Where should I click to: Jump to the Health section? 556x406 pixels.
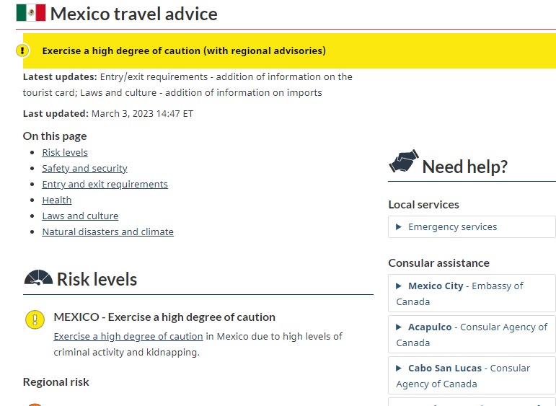coord(57,200)
